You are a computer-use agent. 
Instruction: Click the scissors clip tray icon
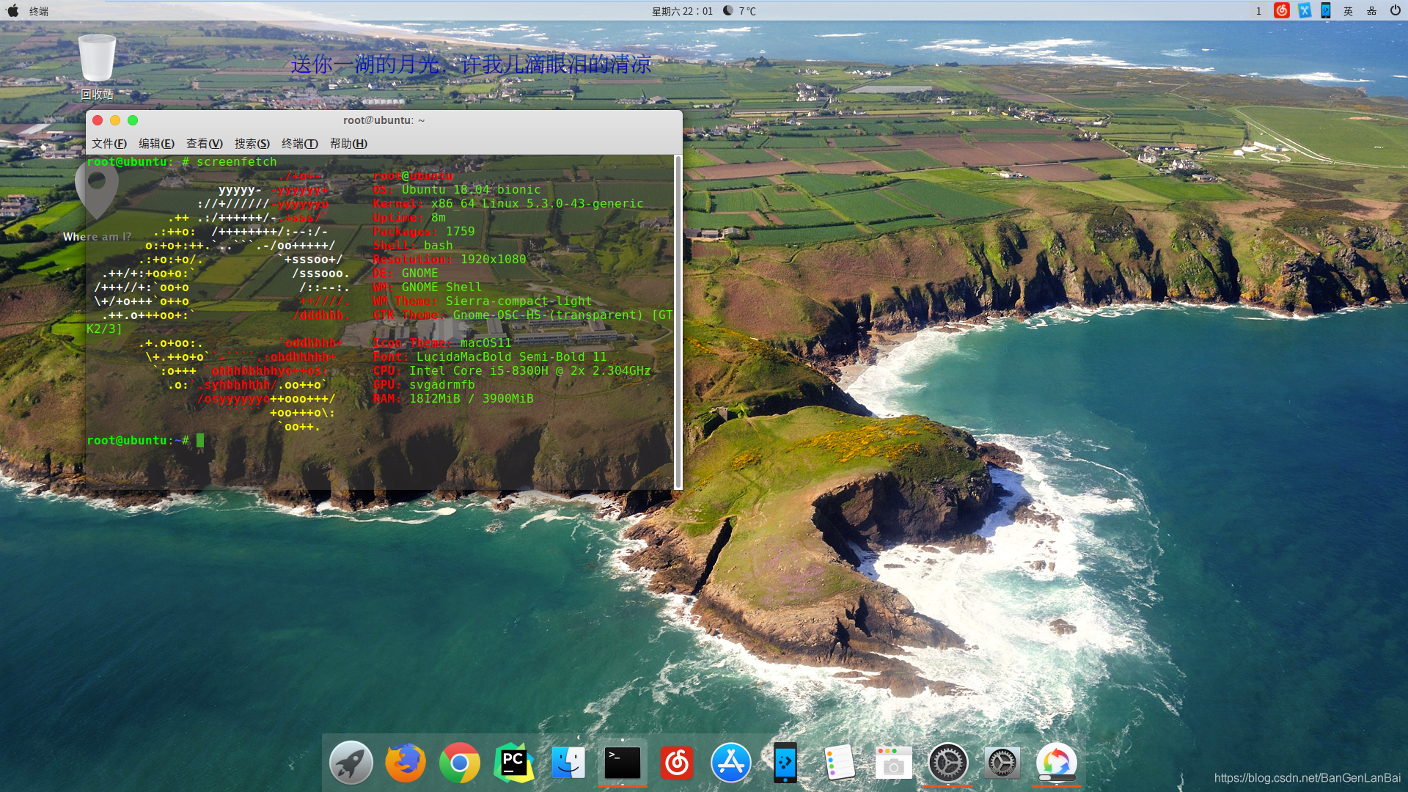(1304, 11)
